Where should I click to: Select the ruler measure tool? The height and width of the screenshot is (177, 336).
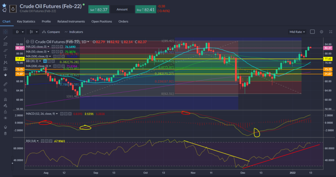point(5,84)
